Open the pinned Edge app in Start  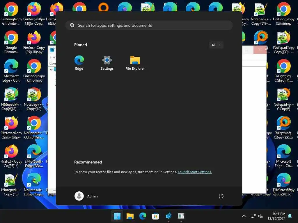tap(79, 63)
